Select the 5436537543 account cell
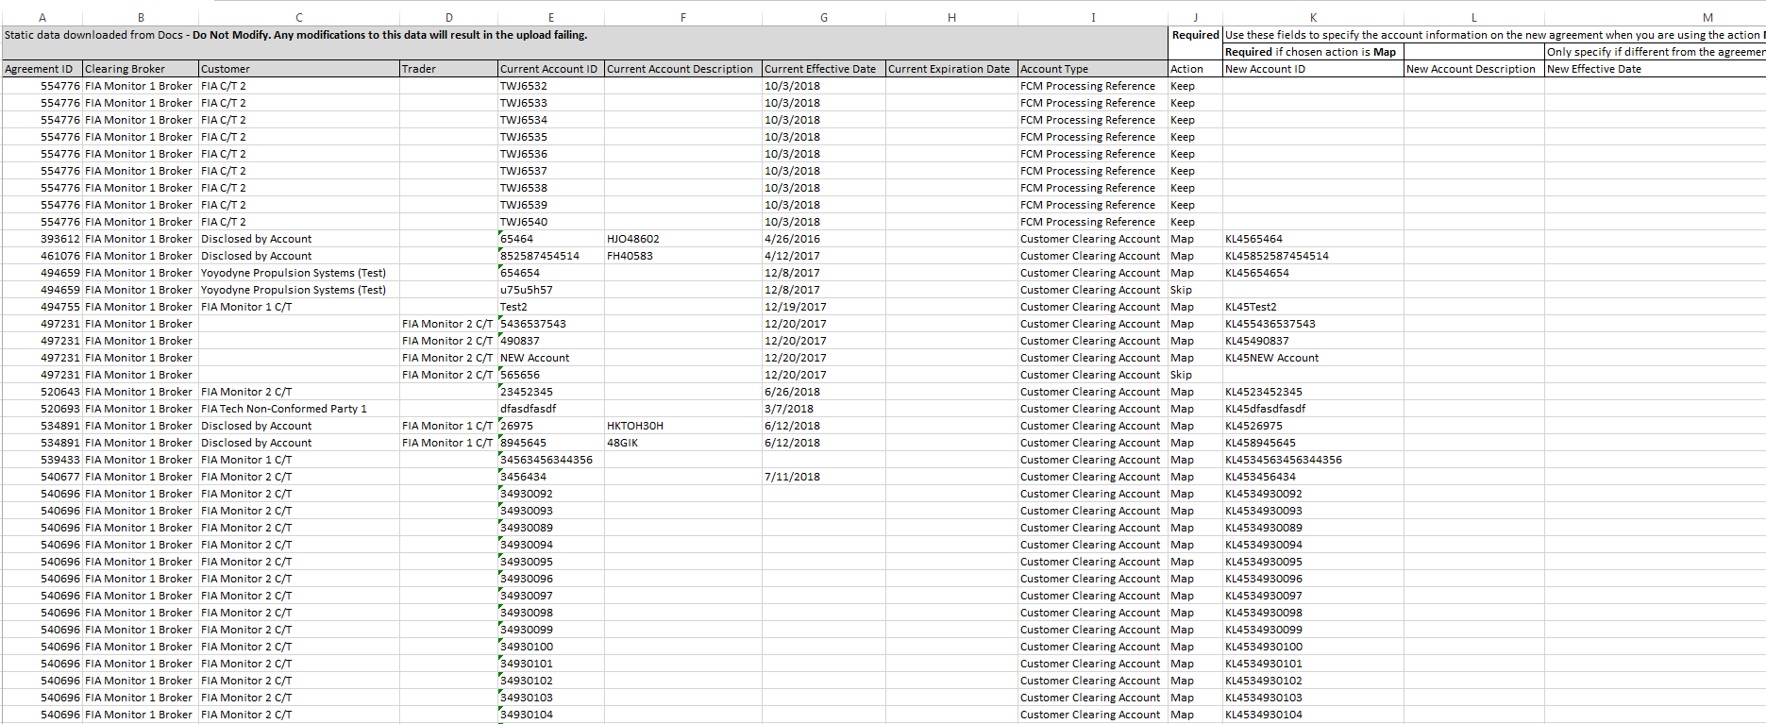 (551, 324)
